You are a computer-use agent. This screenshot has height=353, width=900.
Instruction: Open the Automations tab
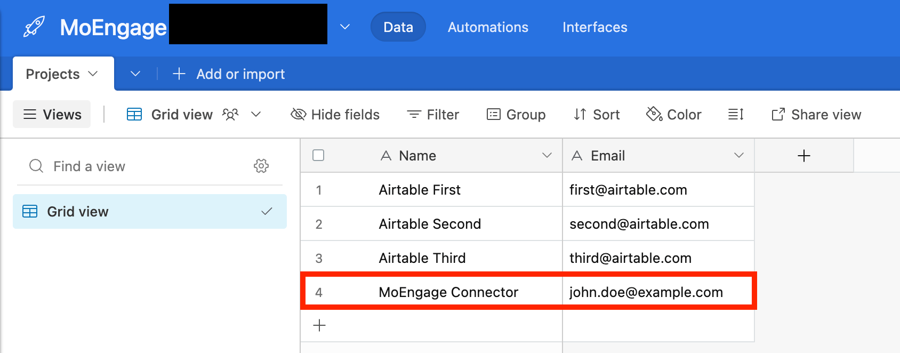click(x=488, y=27)
